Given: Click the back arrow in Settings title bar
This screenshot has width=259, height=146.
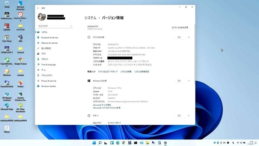Looking at the screenshot, I should [38, 8].
